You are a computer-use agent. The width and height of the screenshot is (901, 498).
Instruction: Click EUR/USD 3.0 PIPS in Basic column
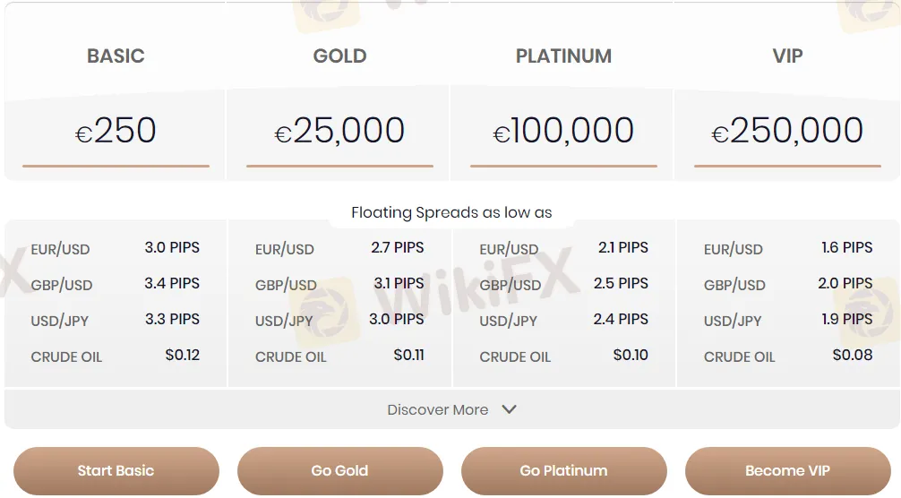[116, 248]
